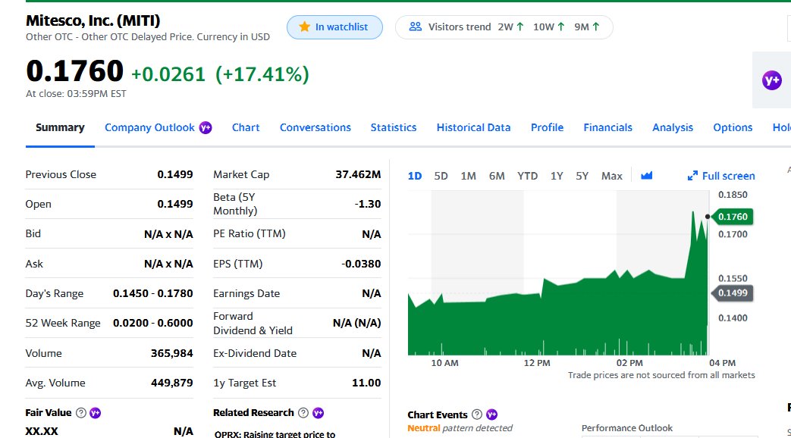Open the Financials tab
Viewport: 791px width, 438px height.
coord(608,127)
